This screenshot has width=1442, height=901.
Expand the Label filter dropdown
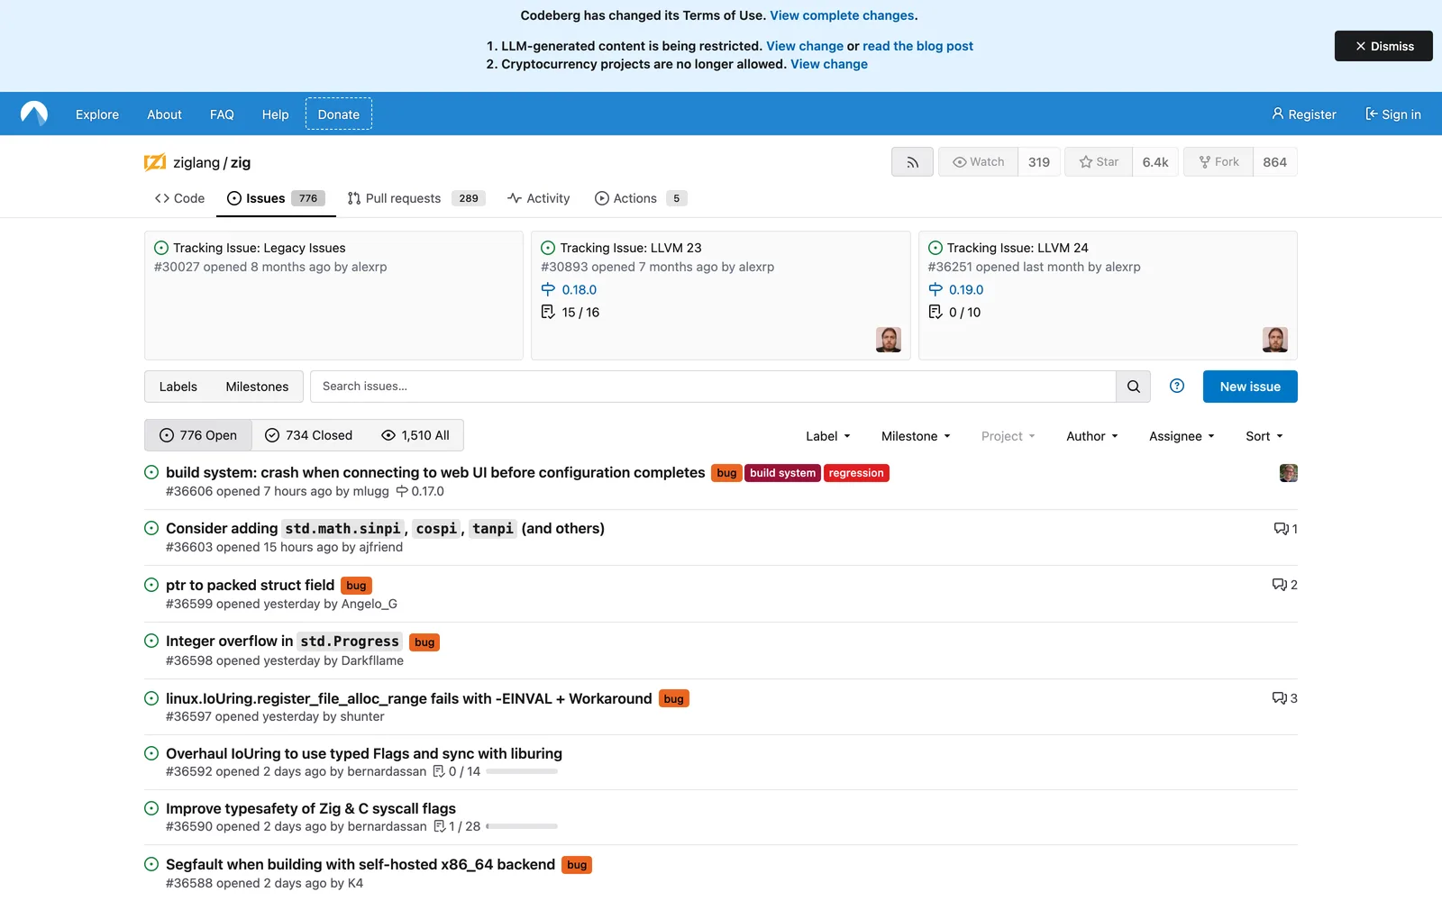(828, 436)
